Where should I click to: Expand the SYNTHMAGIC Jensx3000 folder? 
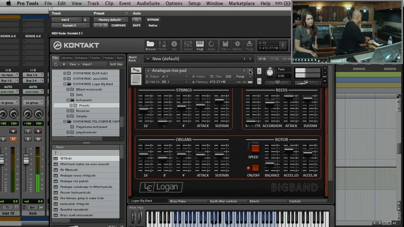65,79
